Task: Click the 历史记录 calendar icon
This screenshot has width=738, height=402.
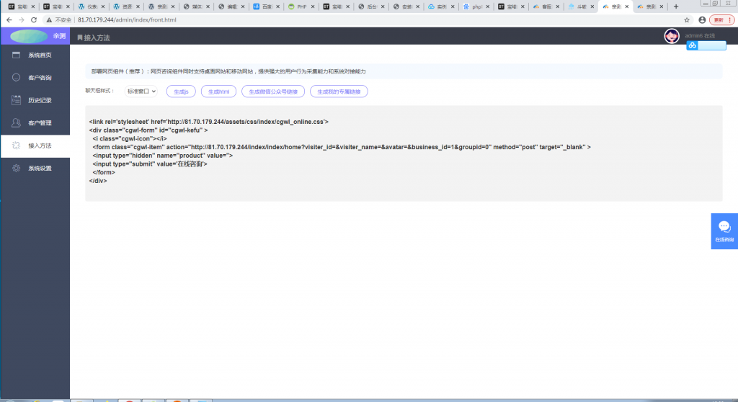Action: [17, 100]
